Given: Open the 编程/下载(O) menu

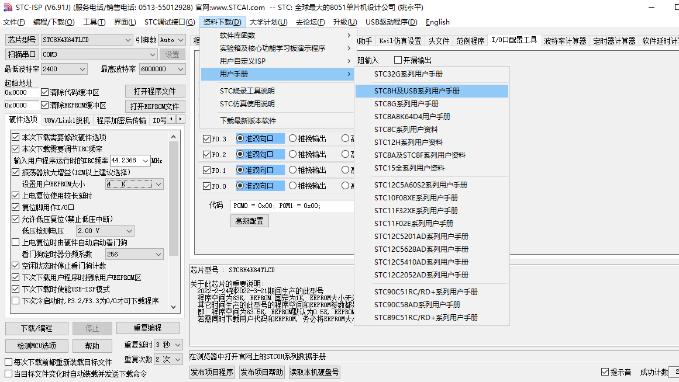Looking at the screenshot, I should click(54, 22).
